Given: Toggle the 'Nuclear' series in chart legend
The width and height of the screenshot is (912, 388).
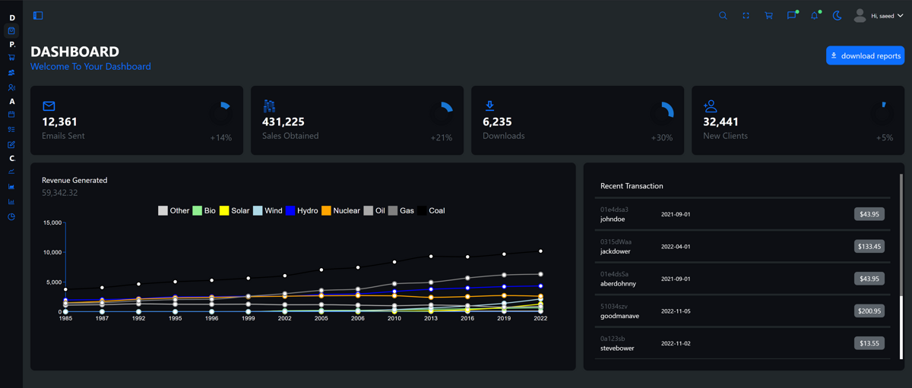Looking at the screenshot, I should point(340,210).
